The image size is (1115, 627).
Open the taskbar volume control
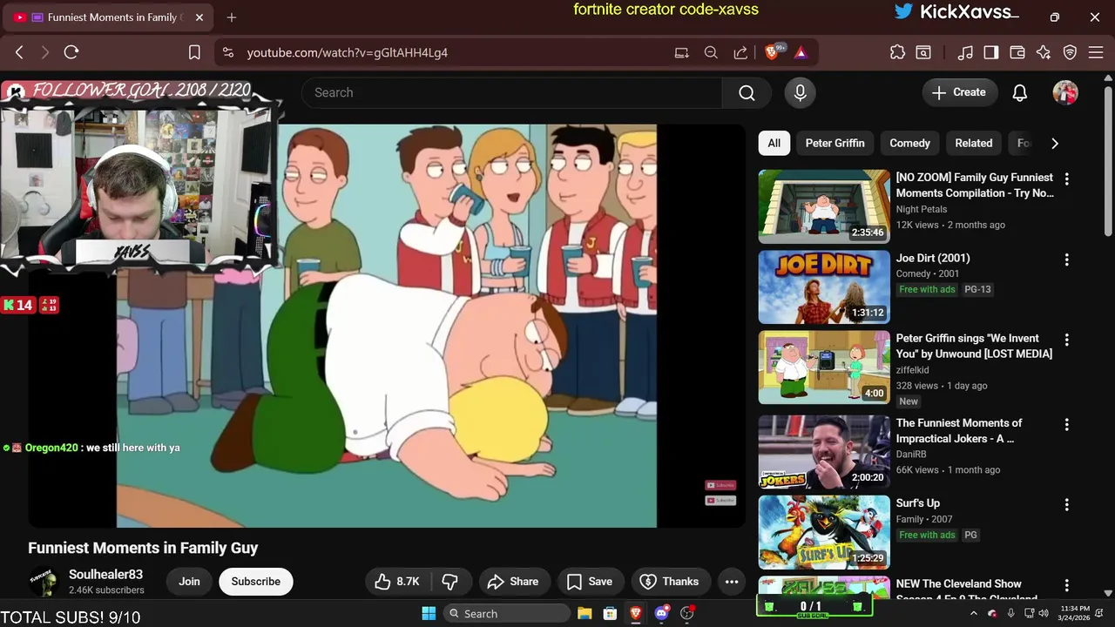(1044, 613)
